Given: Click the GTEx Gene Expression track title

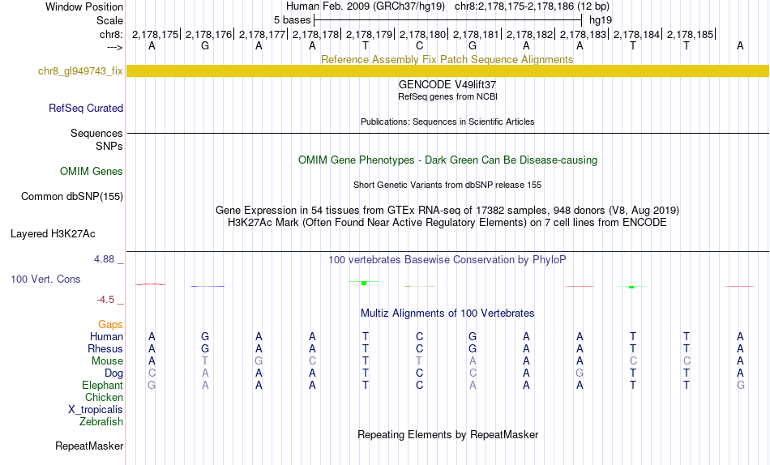Looking at the screenshot, I should (447, 210).
